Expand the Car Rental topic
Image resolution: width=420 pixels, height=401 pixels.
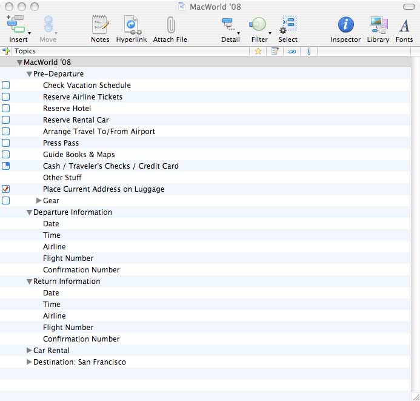29,350
